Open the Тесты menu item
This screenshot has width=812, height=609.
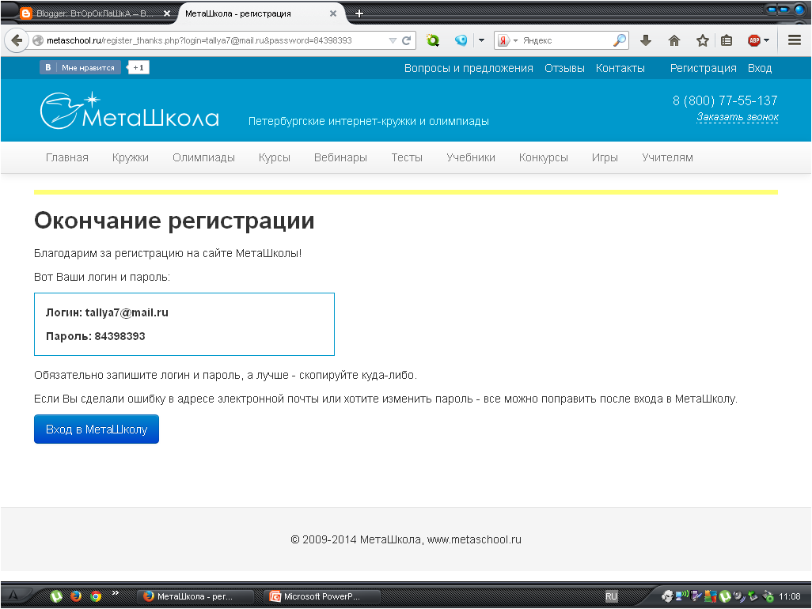[x=407, y=157]
